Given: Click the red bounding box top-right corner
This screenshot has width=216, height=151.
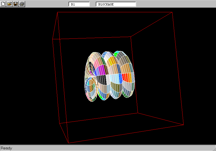Looking at the screenshot, I should [x=172, y=12].
